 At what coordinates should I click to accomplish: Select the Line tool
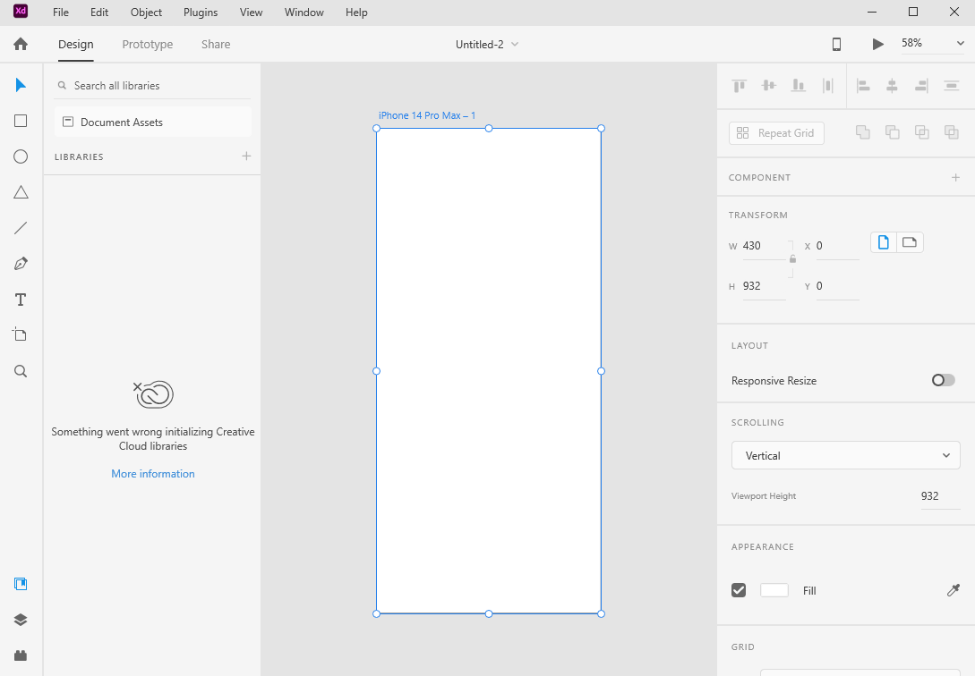pos(21,228)
